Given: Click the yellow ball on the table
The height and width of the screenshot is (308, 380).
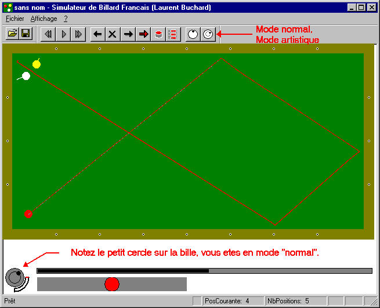Looking at the screenshot, I should coord(37,64).
